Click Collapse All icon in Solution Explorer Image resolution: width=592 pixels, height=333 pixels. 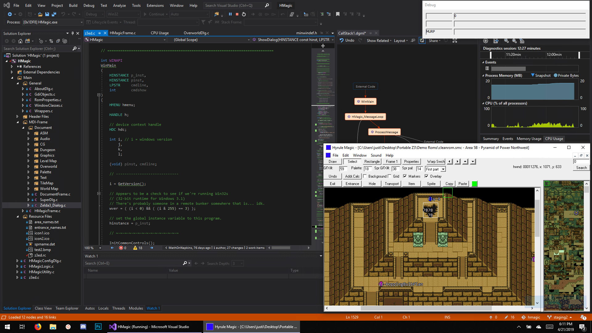[x=58, y=41]
